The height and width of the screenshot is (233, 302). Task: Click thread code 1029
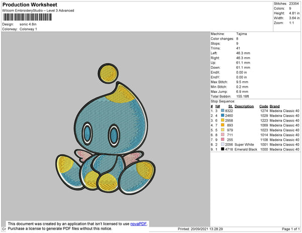click(x=264, y=115)
